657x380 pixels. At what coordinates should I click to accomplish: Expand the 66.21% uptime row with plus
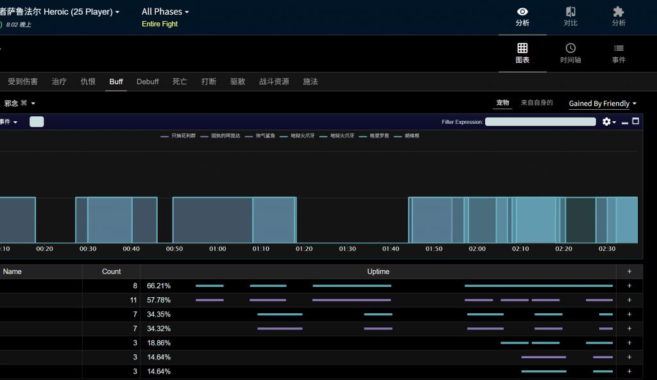(629, 286)
